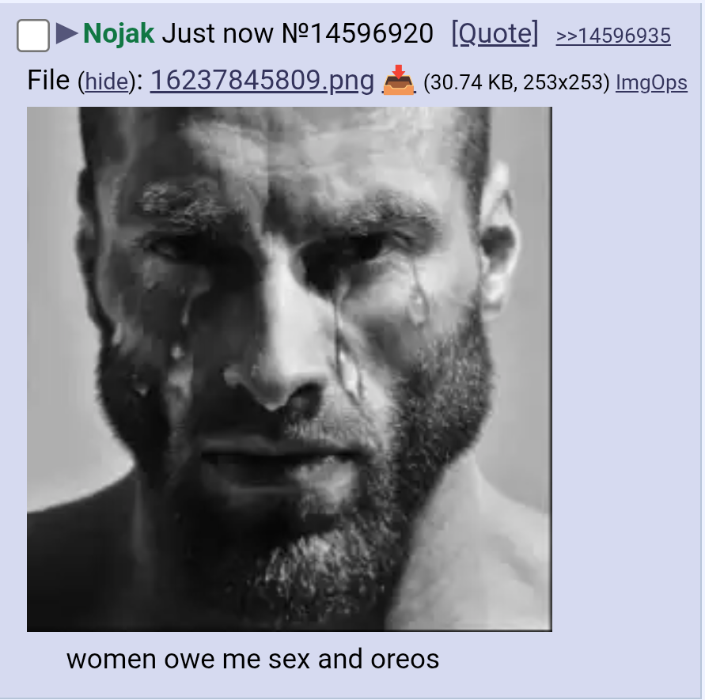Click the poster name Nojak

(119, 33)
